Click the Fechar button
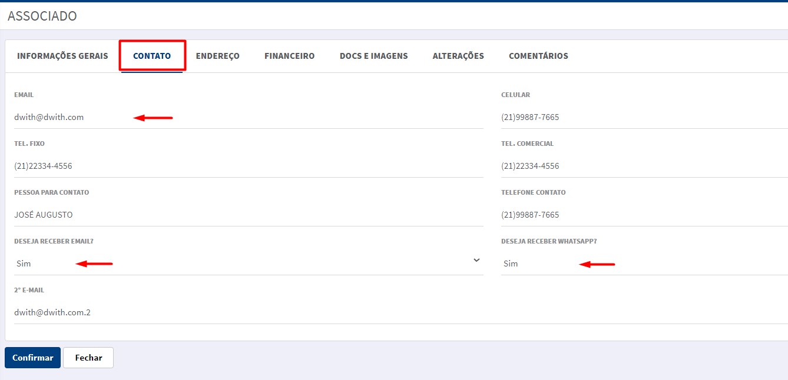Image resolution: width=788 pixels, height=380 pixels. pos(88,358)
